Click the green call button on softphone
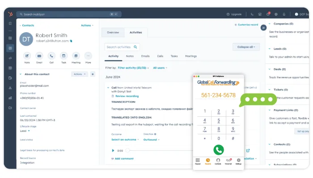Screen dimensions: 313x178 pyautogui.click(x=219, y=150)
